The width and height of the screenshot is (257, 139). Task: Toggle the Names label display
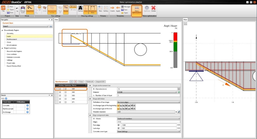[x=80, y=9]
